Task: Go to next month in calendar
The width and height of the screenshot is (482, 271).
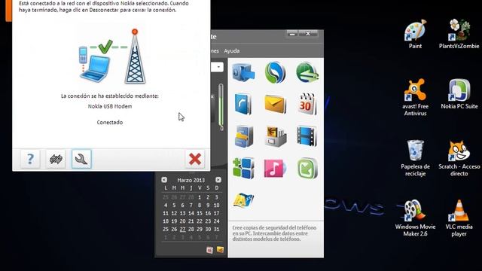Action: click(x=218, y=180)
